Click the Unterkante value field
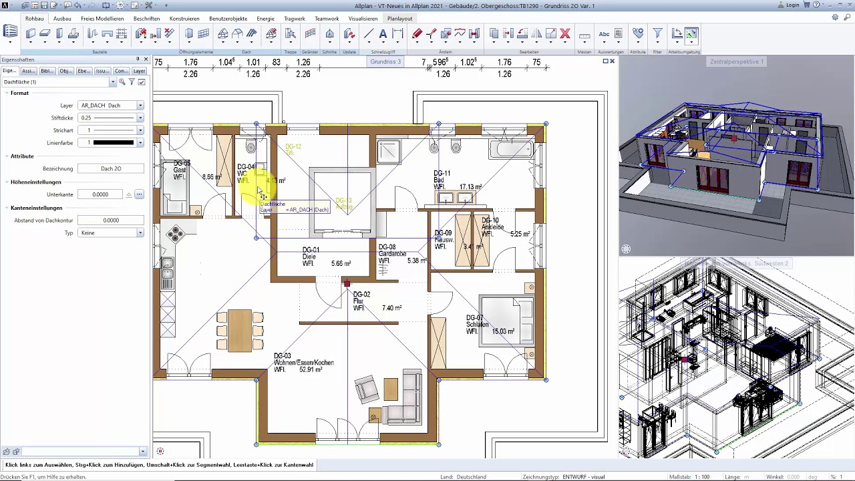This screenshot has width=855, height=481. pyautogui.click(x=100, y=194)
